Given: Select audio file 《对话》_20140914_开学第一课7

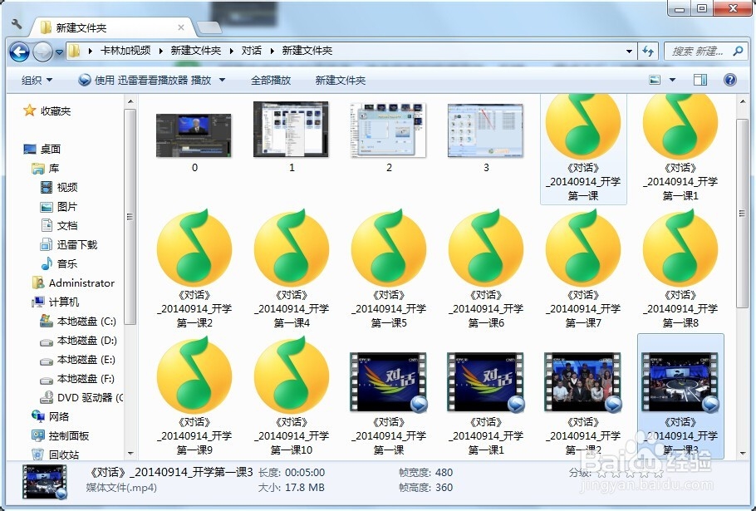Looking at the screenshot, I should click(x=583, y=268).
